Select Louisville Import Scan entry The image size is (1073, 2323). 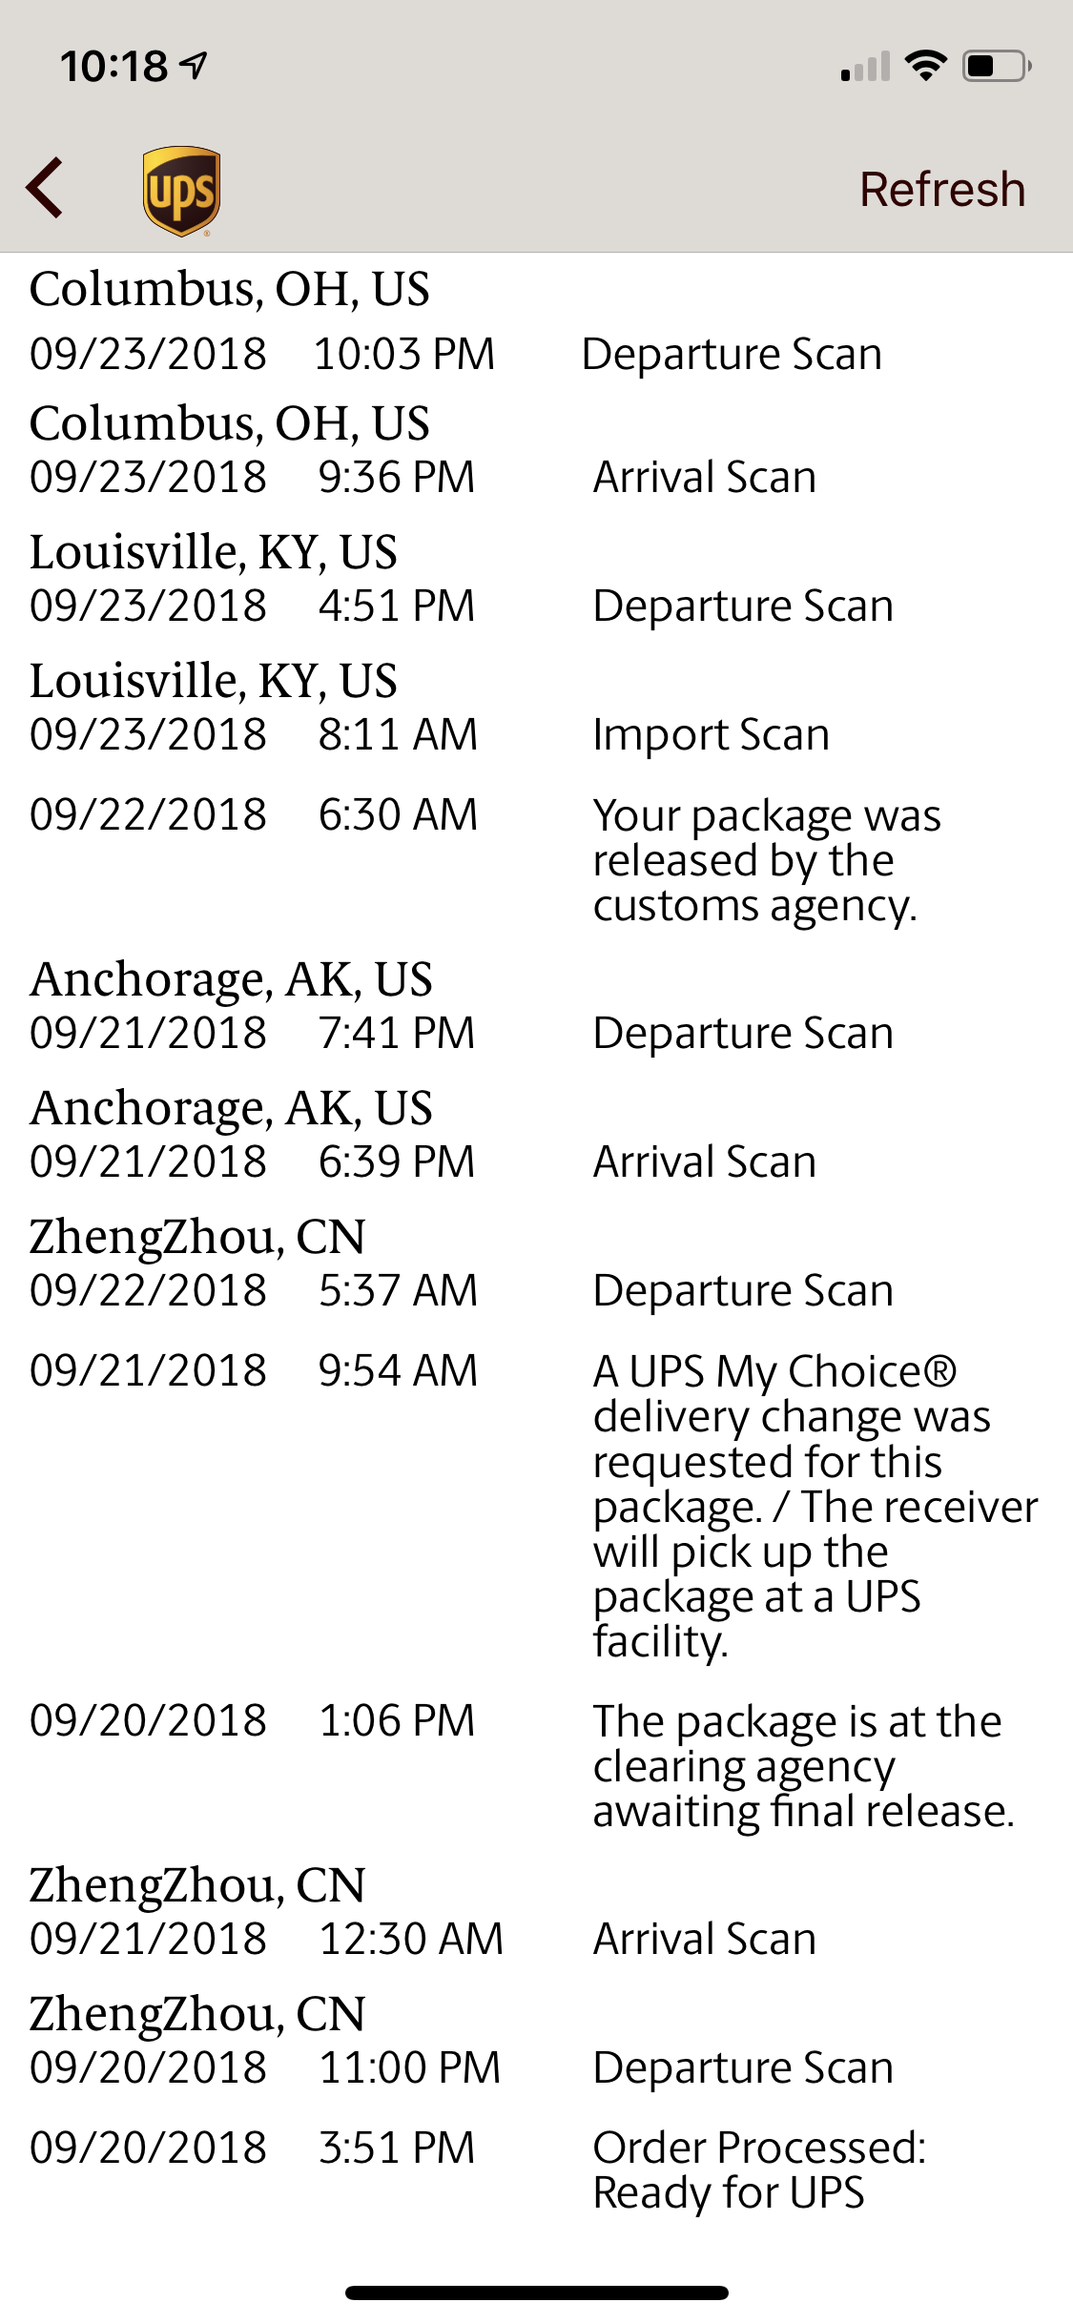(536, 707)
